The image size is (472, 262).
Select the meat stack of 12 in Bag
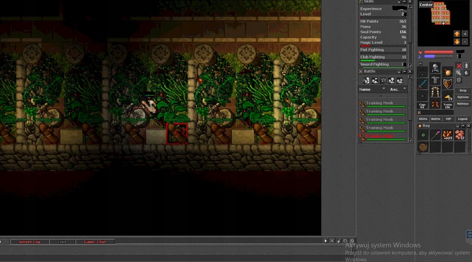click(460, 135)
